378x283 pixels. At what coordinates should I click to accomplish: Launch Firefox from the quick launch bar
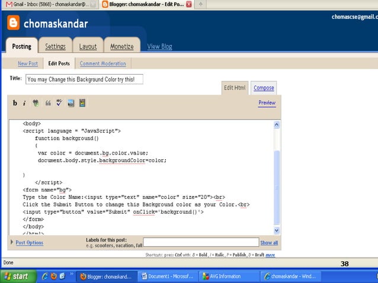click(x=54, y=276)
